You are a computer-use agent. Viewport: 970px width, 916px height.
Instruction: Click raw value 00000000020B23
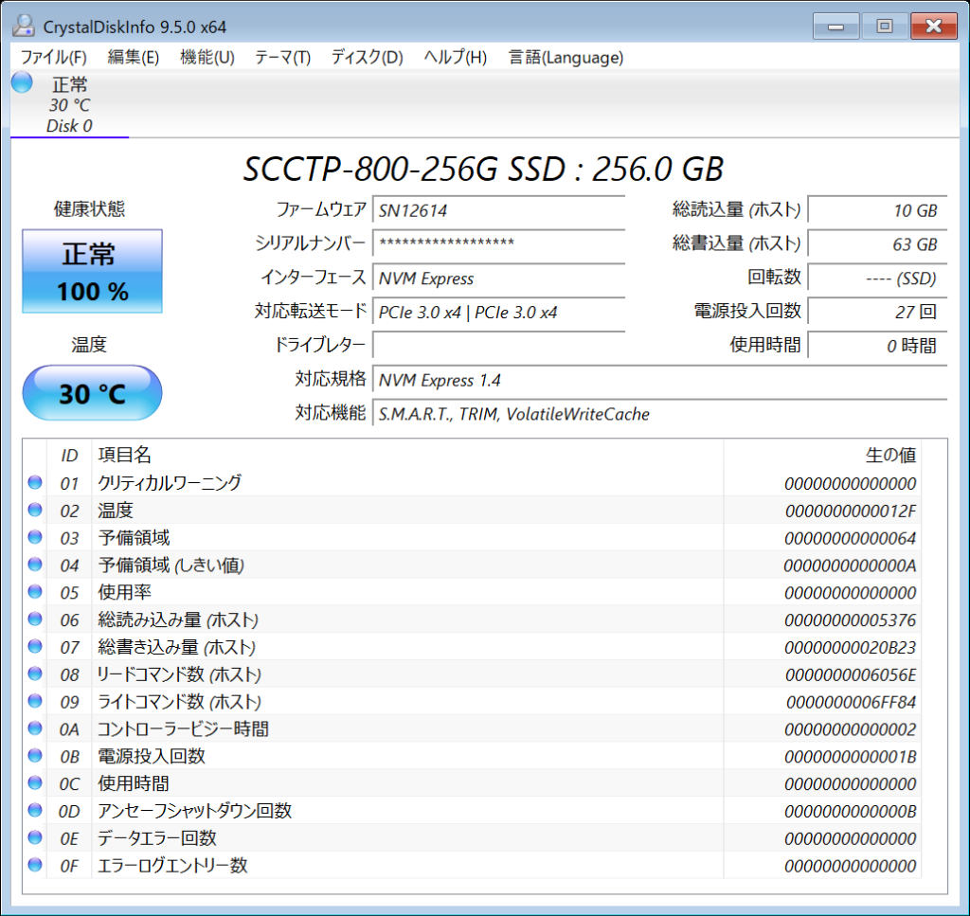point(851,648)
